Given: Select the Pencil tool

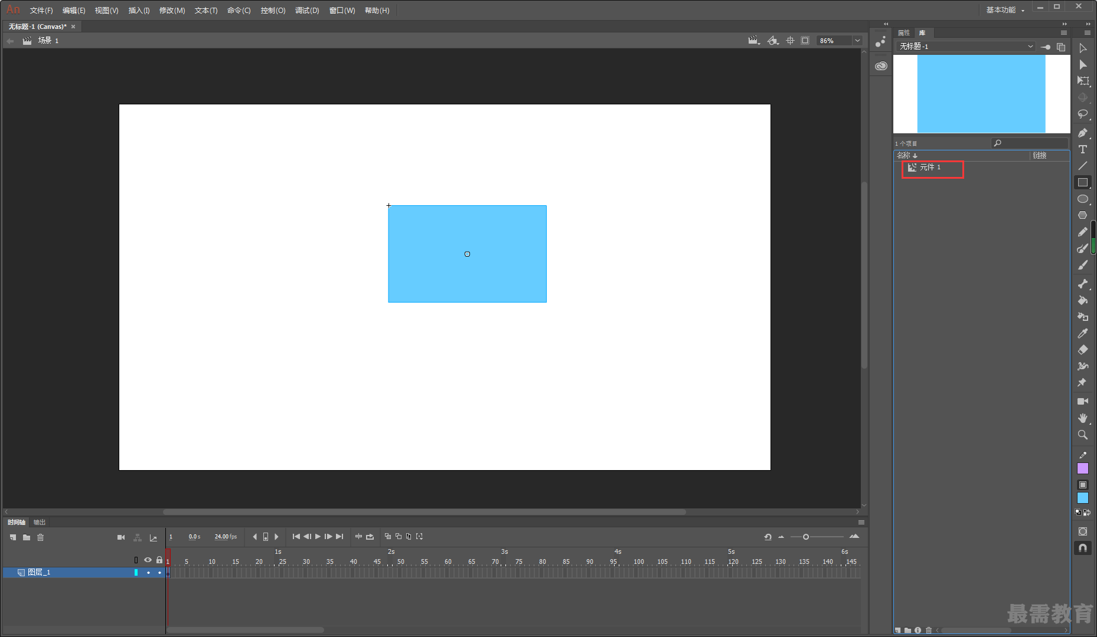Looking at the screenshot, I should pyautogui.click(x=1083, y=232).
